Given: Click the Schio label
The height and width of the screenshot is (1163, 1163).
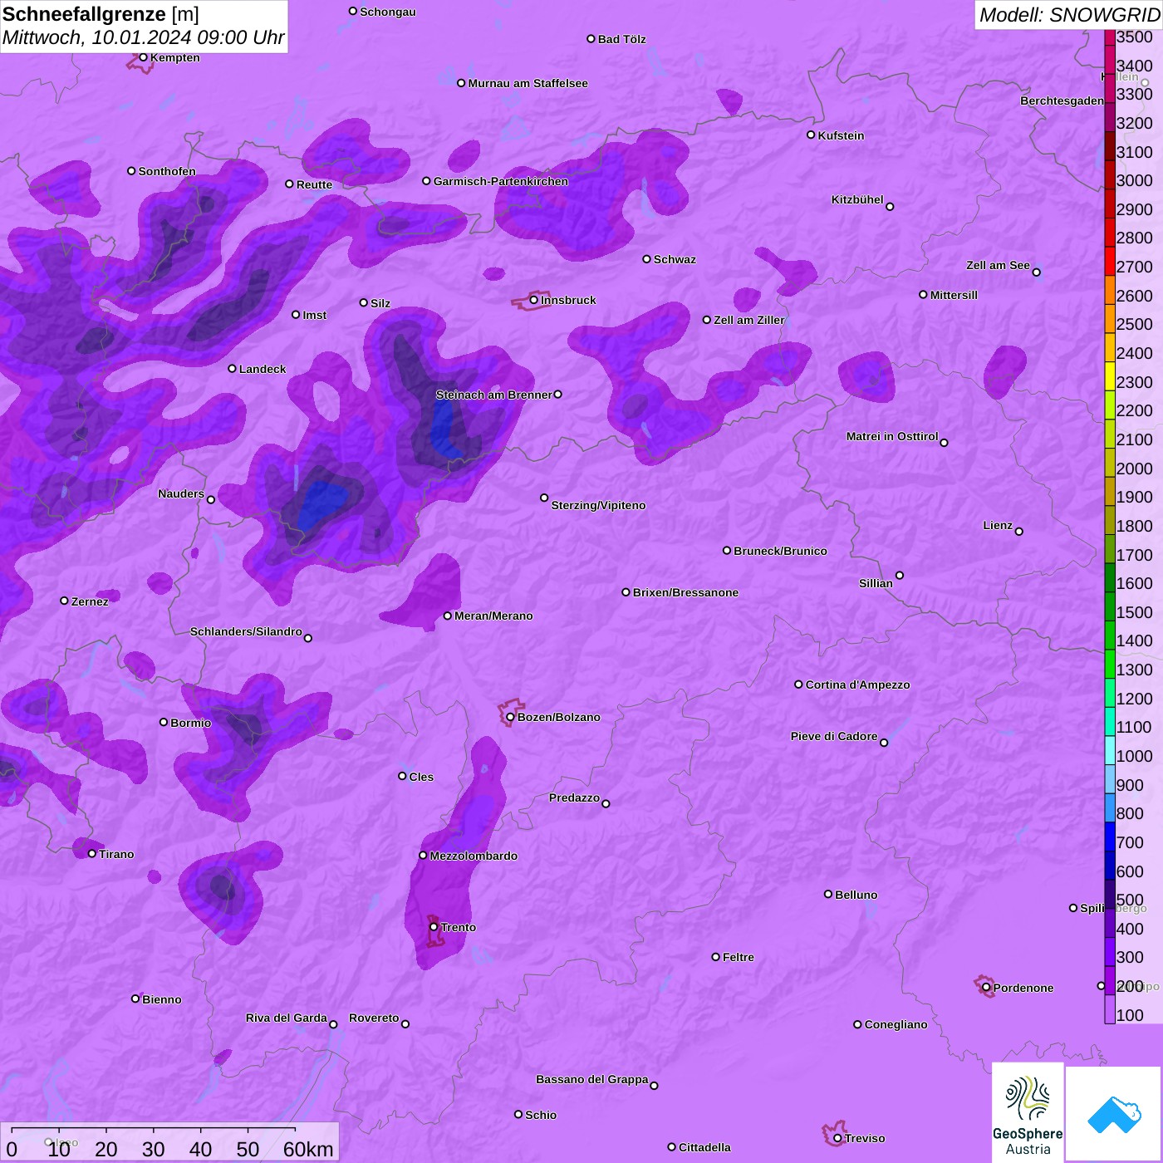Looking at the screenshot, I should [541, 1115].
